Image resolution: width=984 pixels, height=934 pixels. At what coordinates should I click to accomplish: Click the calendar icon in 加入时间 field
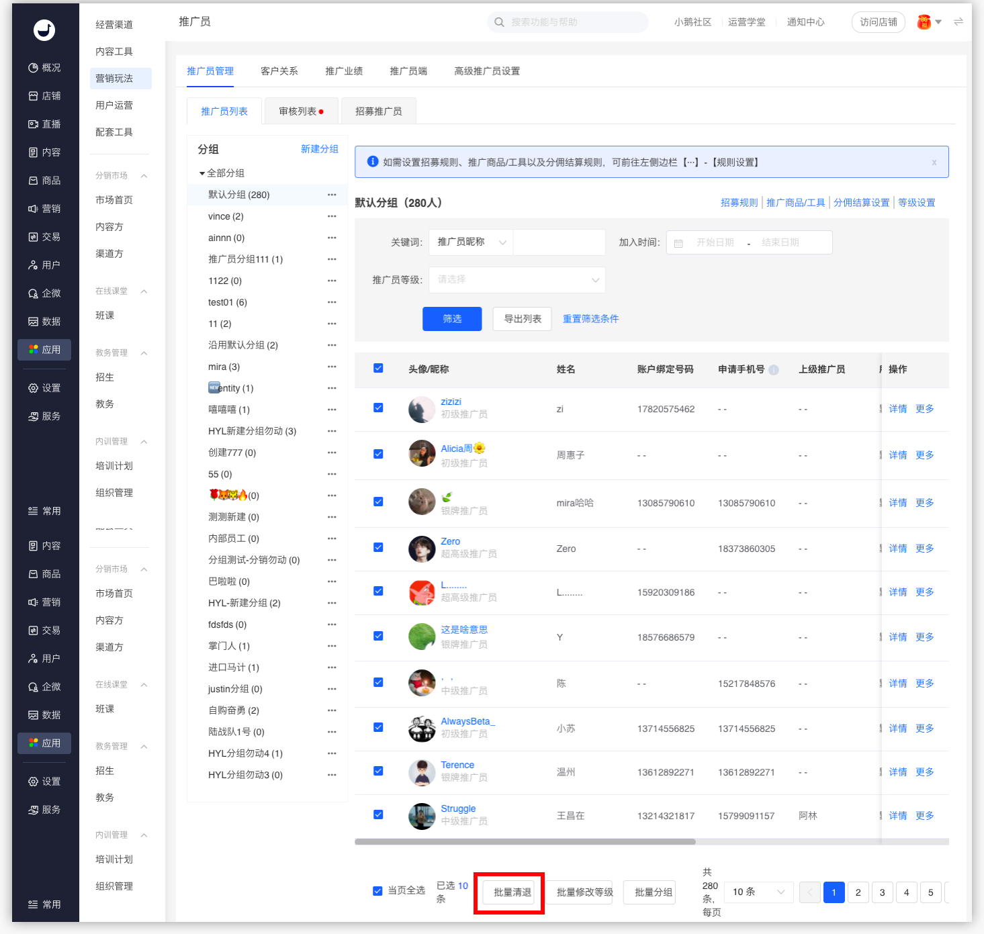click(678, 243)
